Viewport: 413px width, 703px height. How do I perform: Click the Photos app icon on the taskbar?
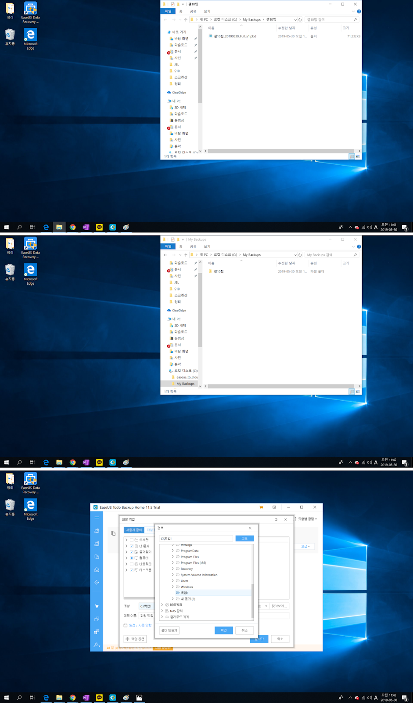tap(139, 697)
